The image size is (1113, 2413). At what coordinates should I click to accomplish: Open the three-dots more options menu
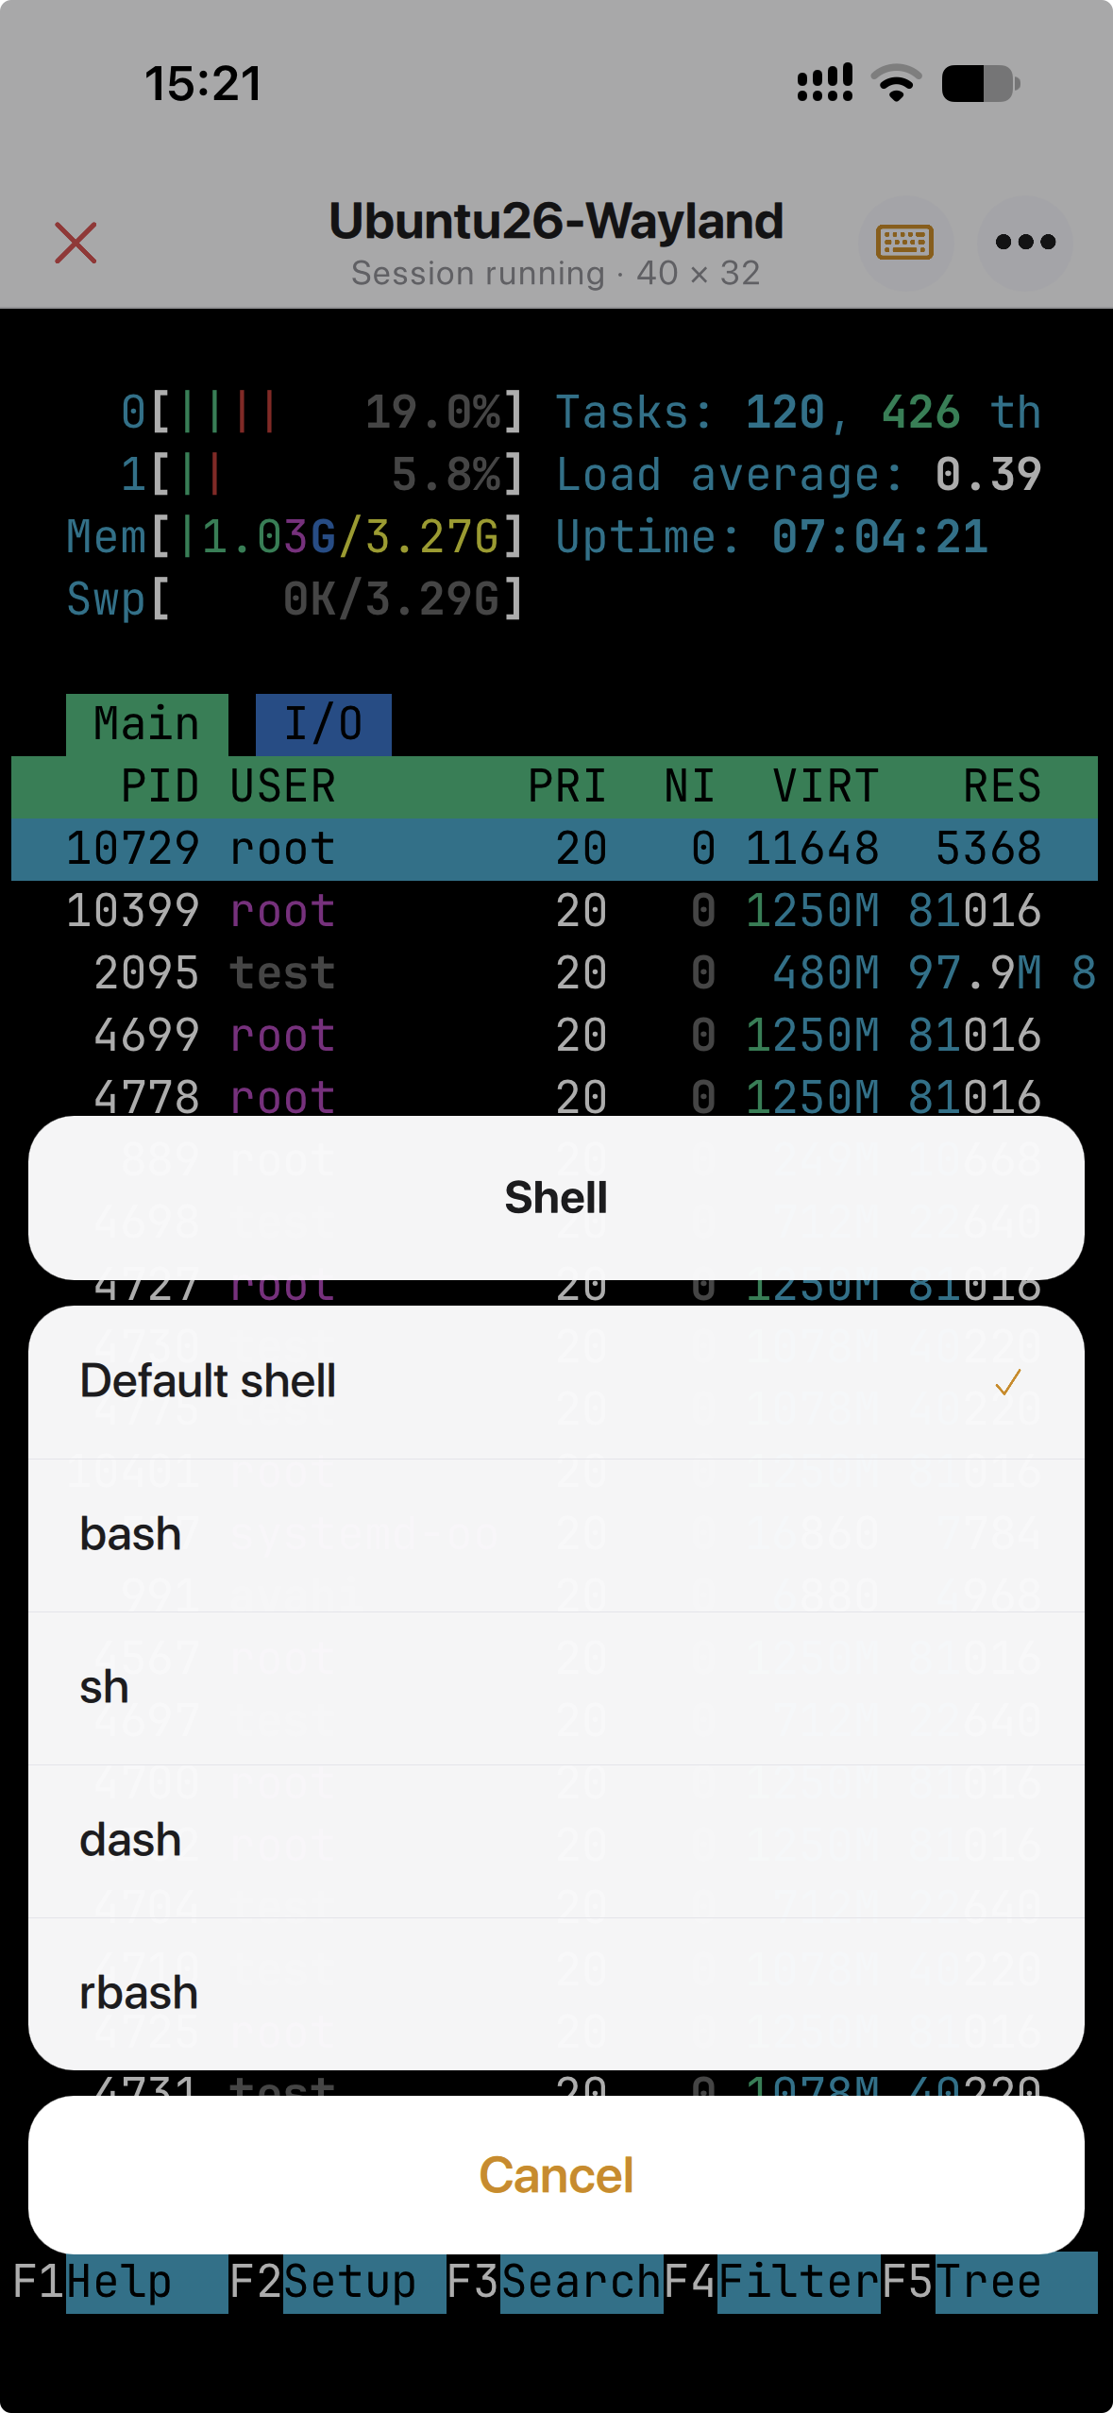(1025, 243)
